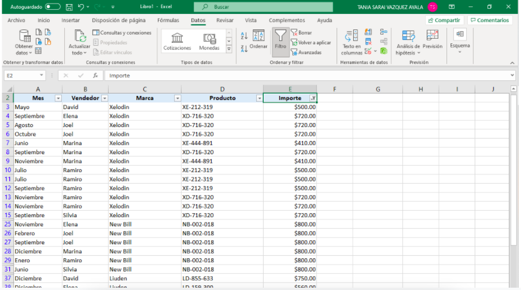Sort descending Z to A
The image size is (521, 290).
click(x=244, y=49)
